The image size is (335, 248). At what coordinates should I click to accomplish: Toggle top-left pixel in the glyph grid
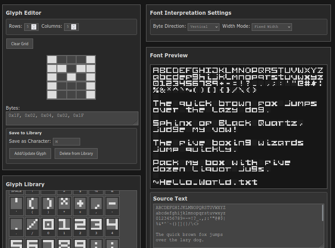coord(52,60)
